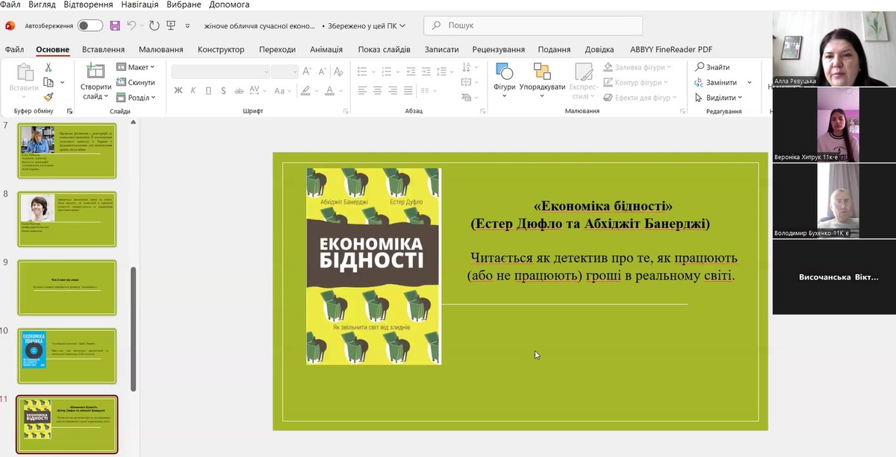The width and height of the screenshot is (896, 457).
Task: Expand the Макет layout dropdown
Action: point(137,67)
